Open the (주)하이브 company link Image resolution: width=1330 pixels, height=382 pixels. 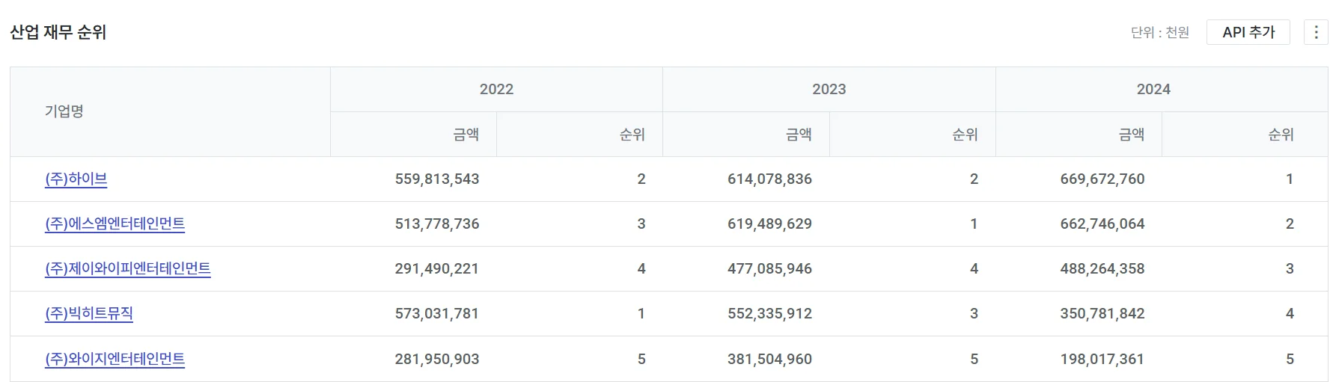76,179
